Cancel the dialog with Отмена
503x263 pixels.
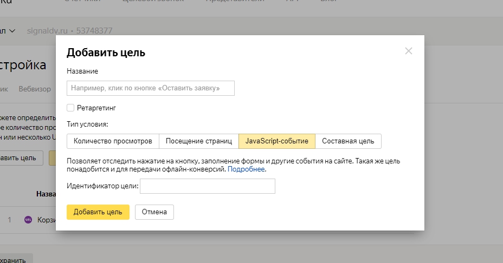(x=154, y=212)
